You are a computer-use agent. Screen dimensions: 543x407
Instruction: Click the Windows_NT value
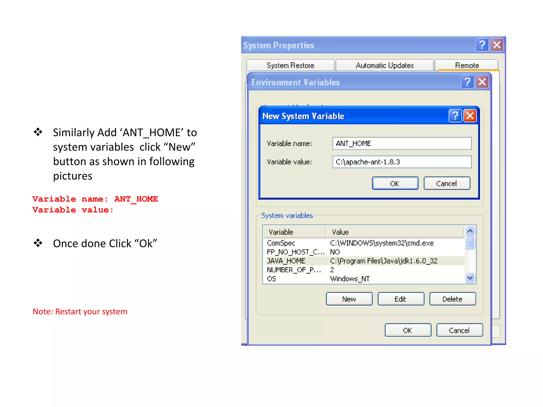(x=350, y=279)
